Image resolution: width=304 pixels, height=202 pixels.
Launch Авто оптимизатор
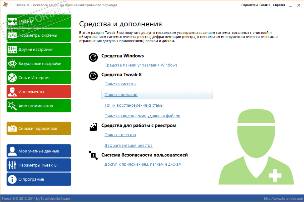point(39,106)
